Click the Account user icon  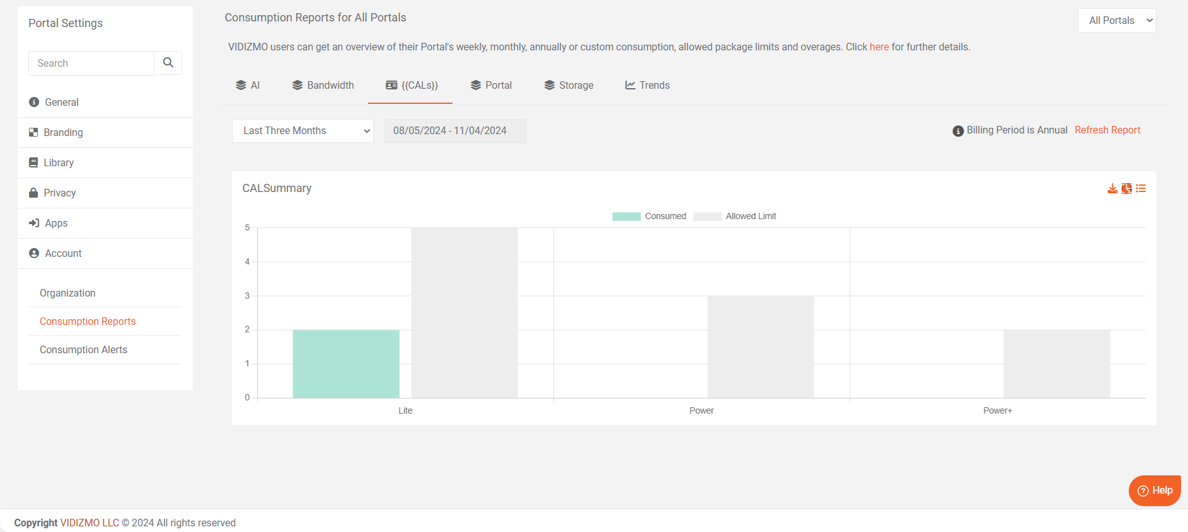coord(34,253)
